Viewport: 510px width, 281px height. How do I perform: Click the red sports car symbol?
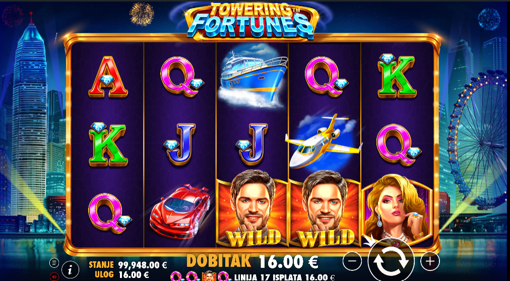(x=179, y=211)
